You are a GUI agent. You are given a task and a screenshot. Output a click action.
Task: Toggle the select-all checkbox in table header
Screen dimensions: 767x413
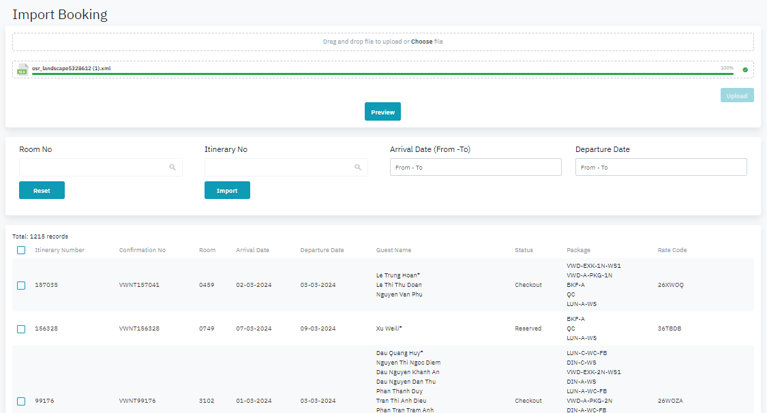[x=21, y=250]
